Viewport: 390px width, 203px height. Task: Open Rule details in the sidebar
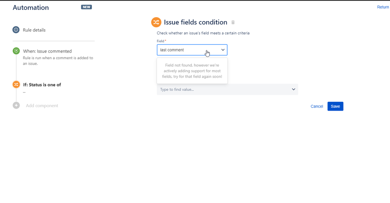[34, 30]
